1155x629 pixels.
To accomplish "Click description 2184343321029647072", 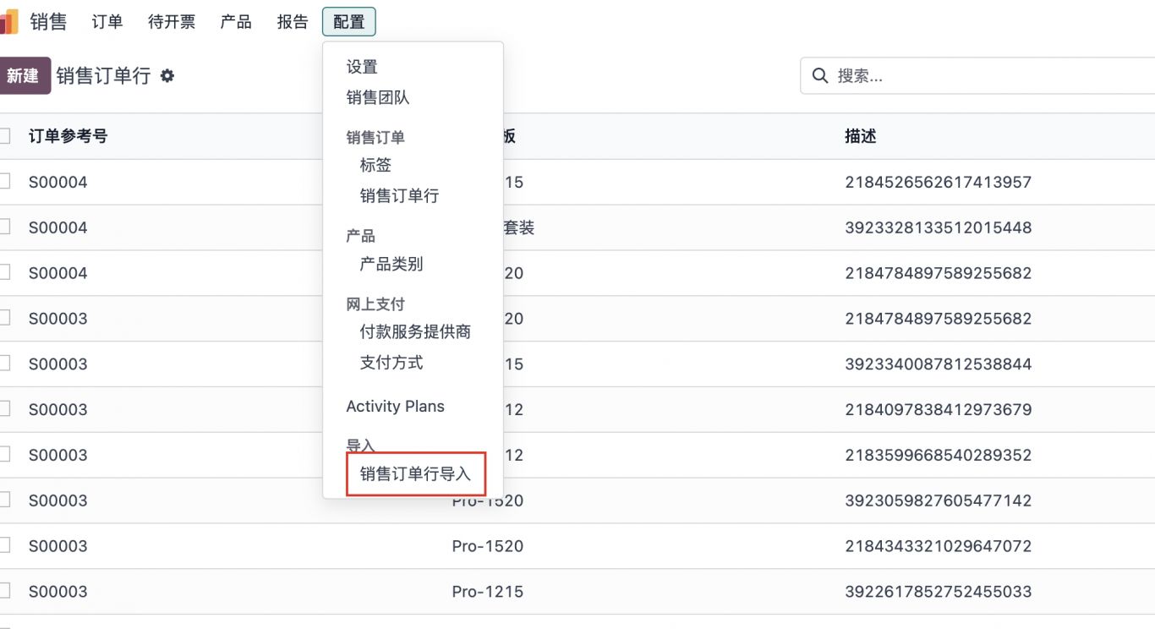I will [x=939, y=546].
